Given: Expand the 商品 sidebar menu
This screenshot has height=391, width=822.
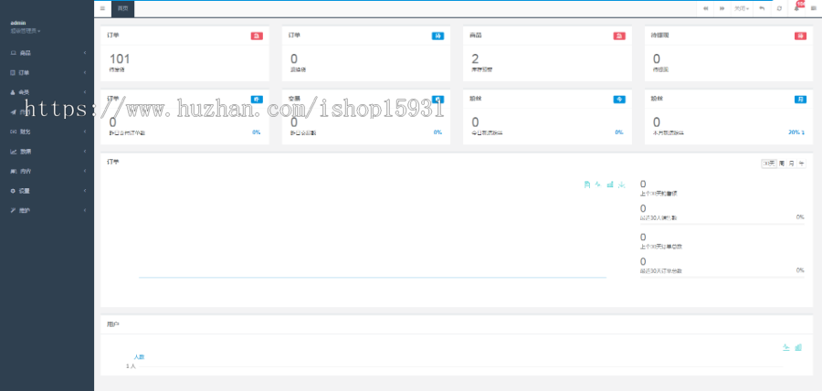Looking at the screenshot, I should coord(47,53).
